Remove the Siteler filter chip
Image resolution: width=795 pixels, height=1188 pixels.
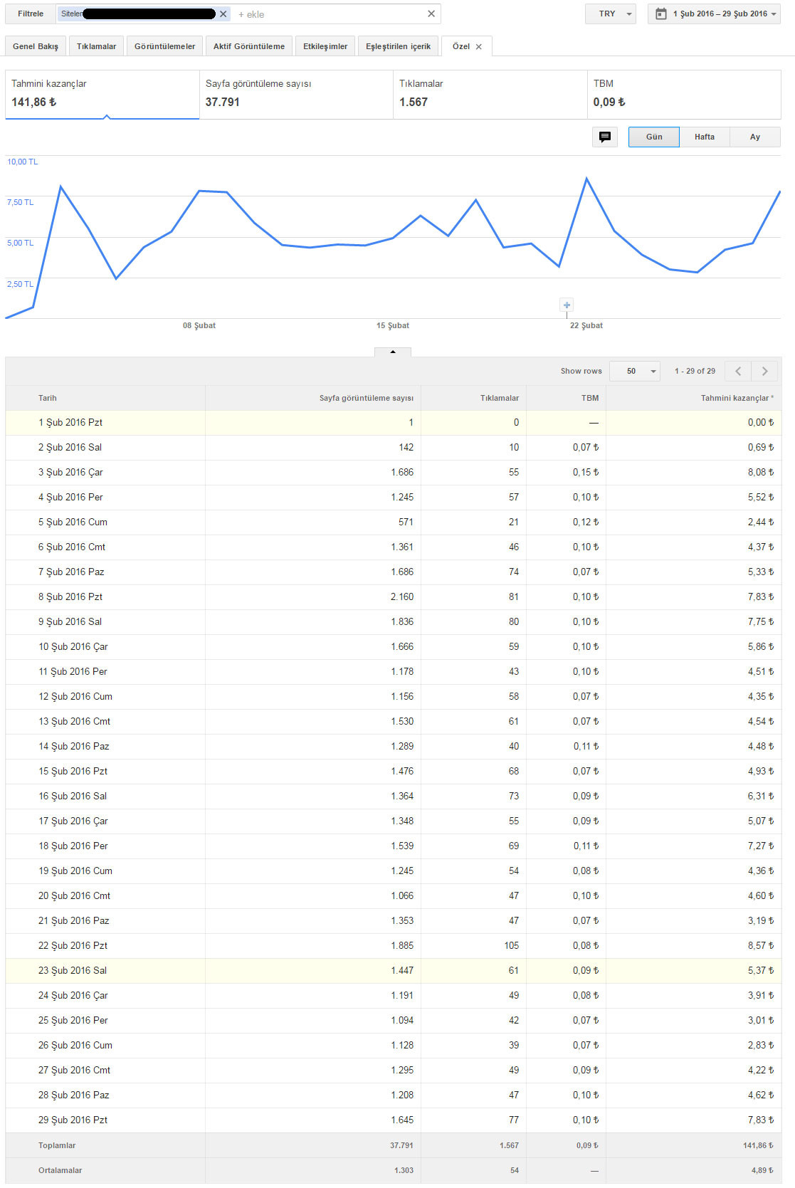[223, 14]
